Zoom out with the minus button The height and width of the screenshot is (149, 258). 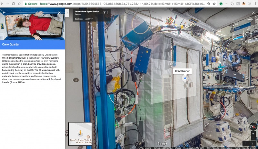coord(253,138)
